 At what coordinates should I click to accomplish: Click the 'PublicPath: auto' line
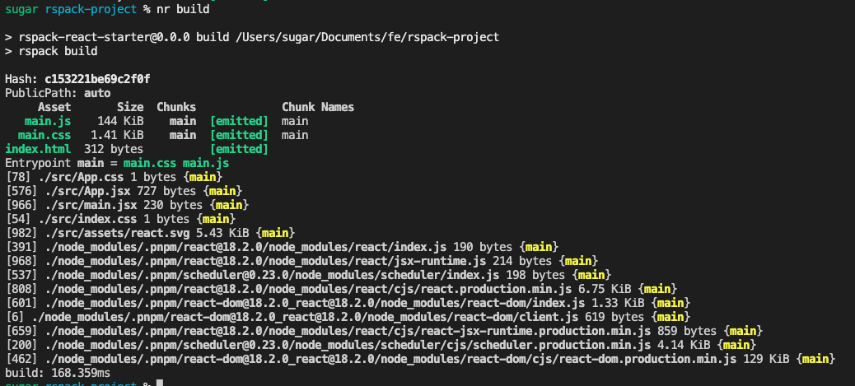point(58,93)
